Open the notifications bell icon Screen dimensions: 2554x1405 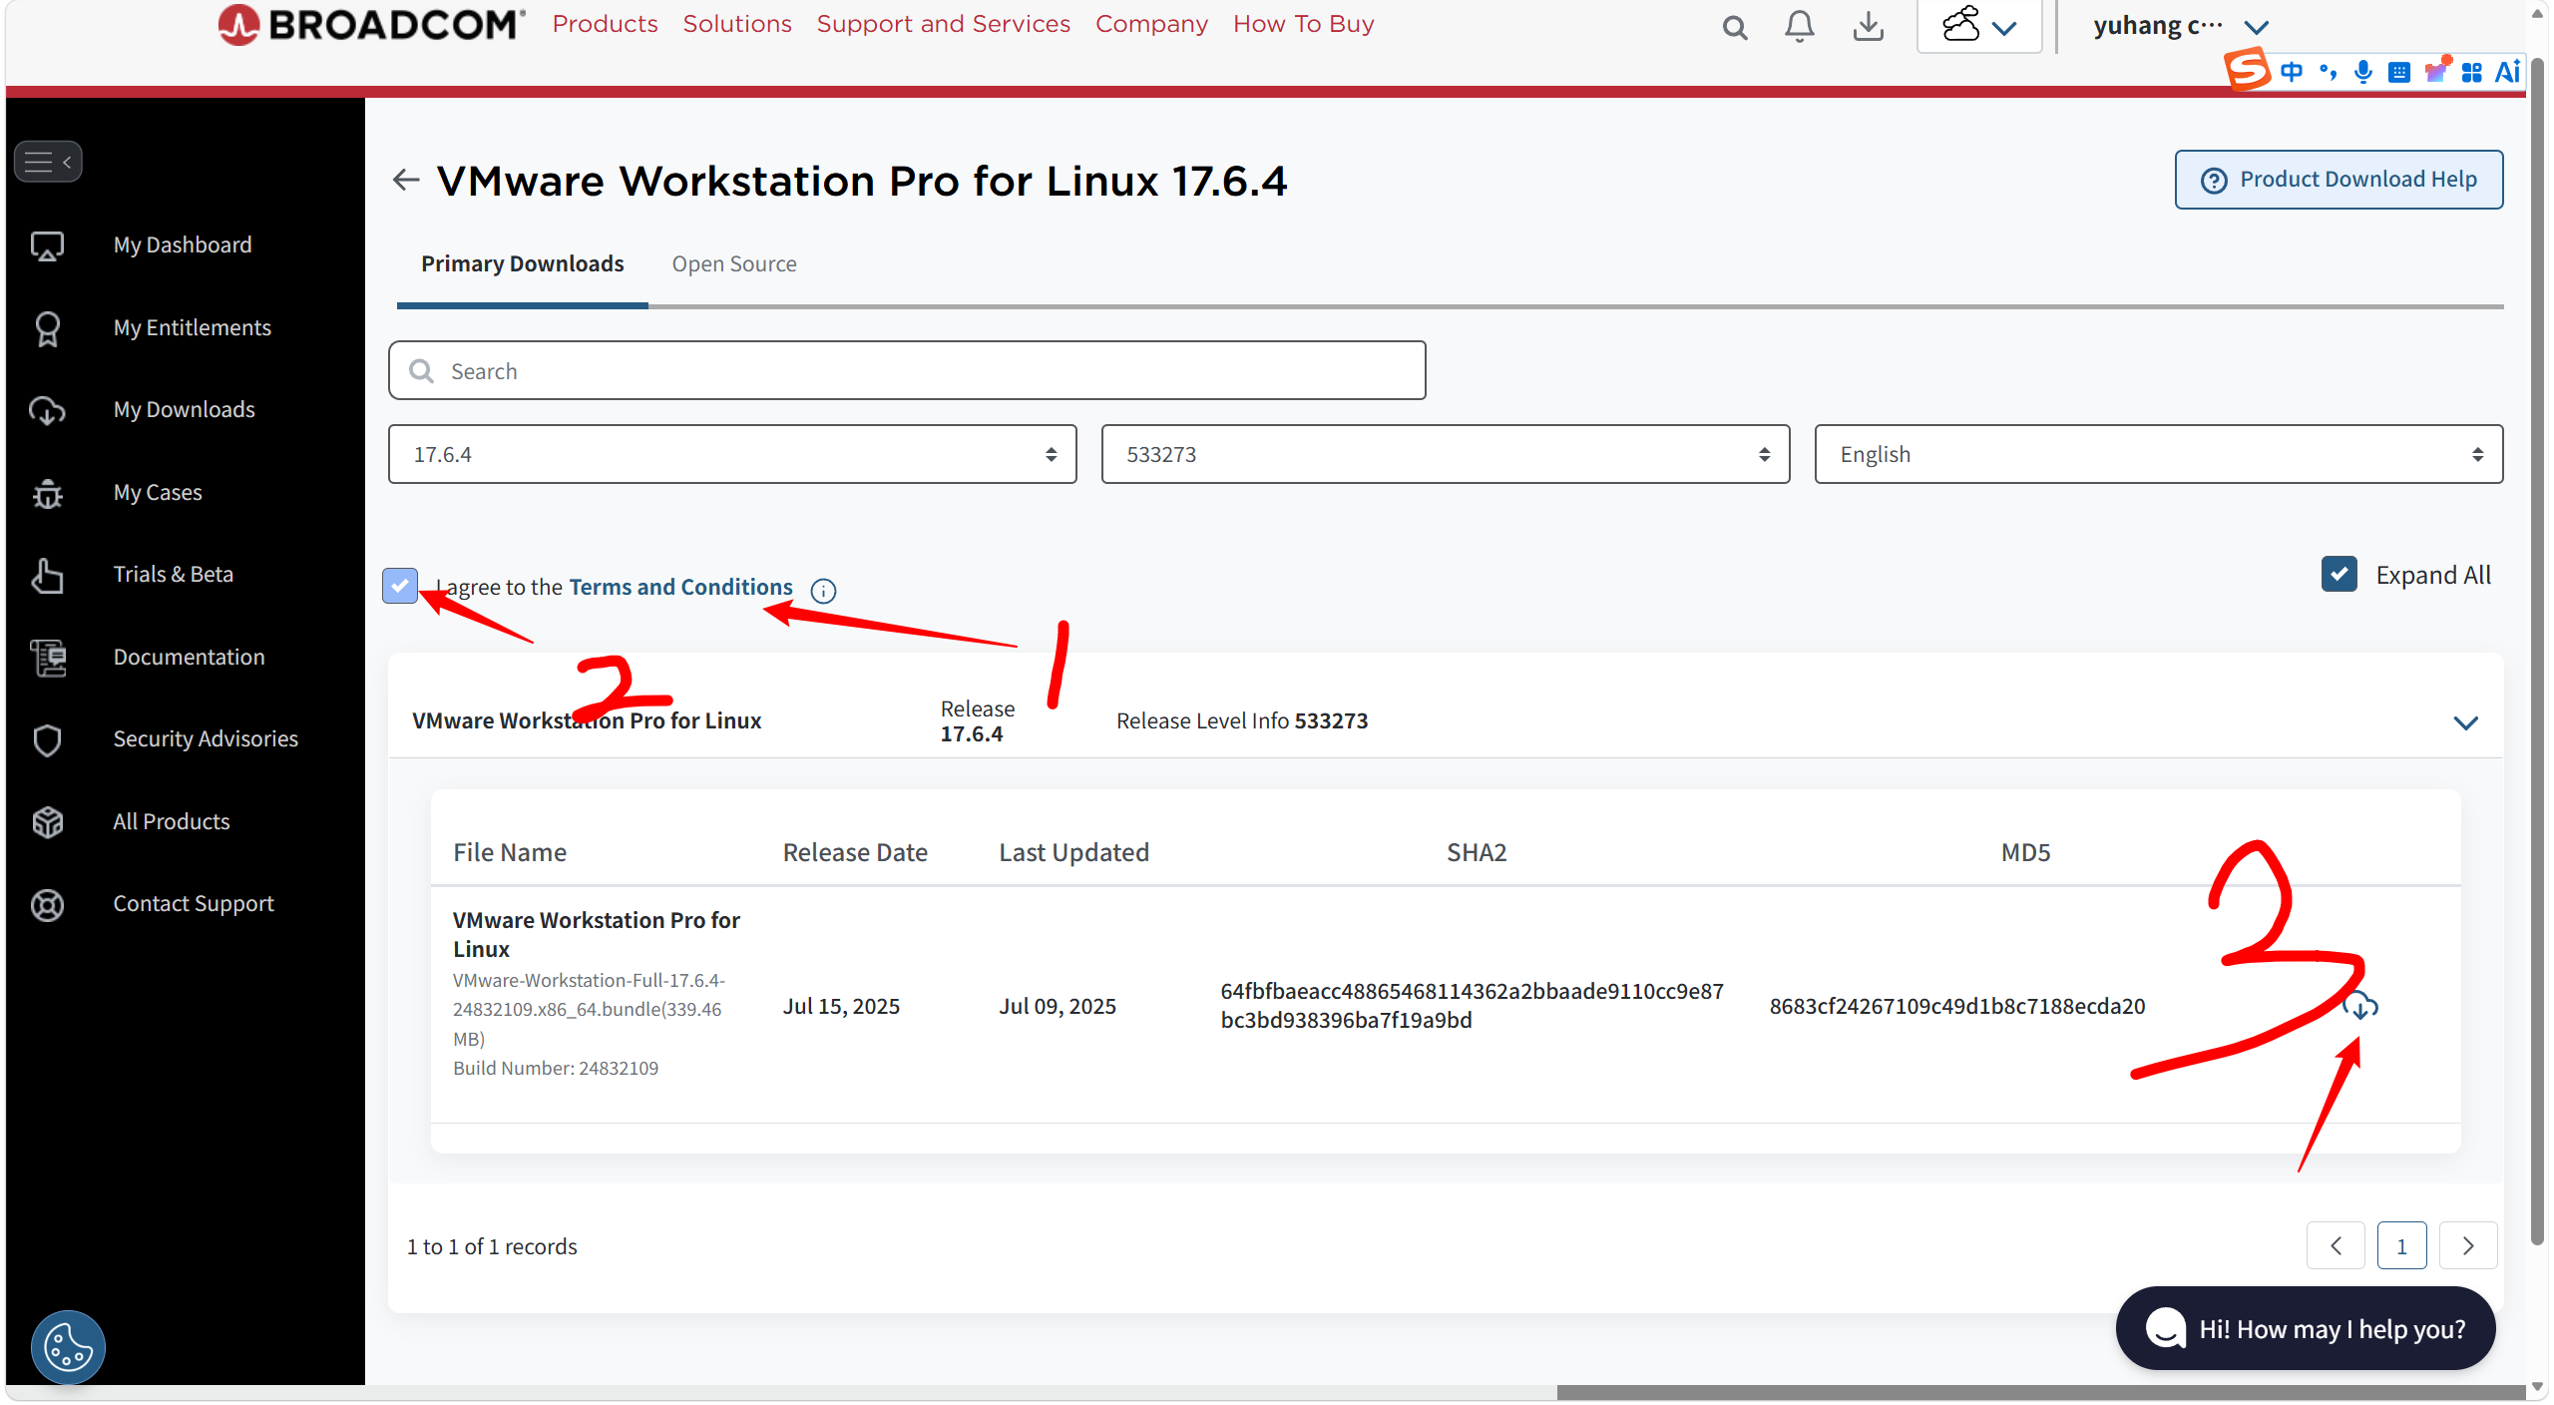tap(1799, 27)
